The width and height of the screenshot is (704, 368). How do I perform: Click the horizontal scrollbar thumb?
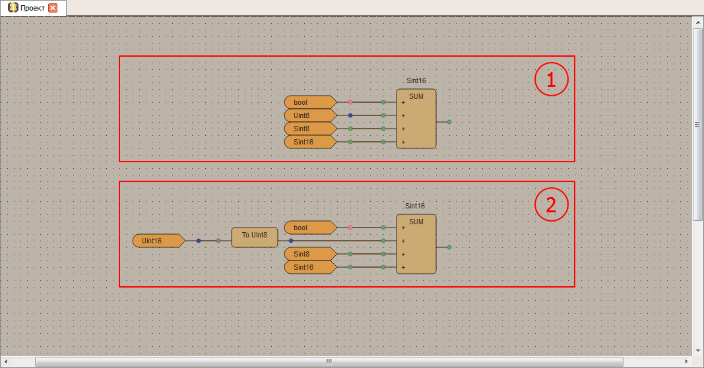(329, 362)
